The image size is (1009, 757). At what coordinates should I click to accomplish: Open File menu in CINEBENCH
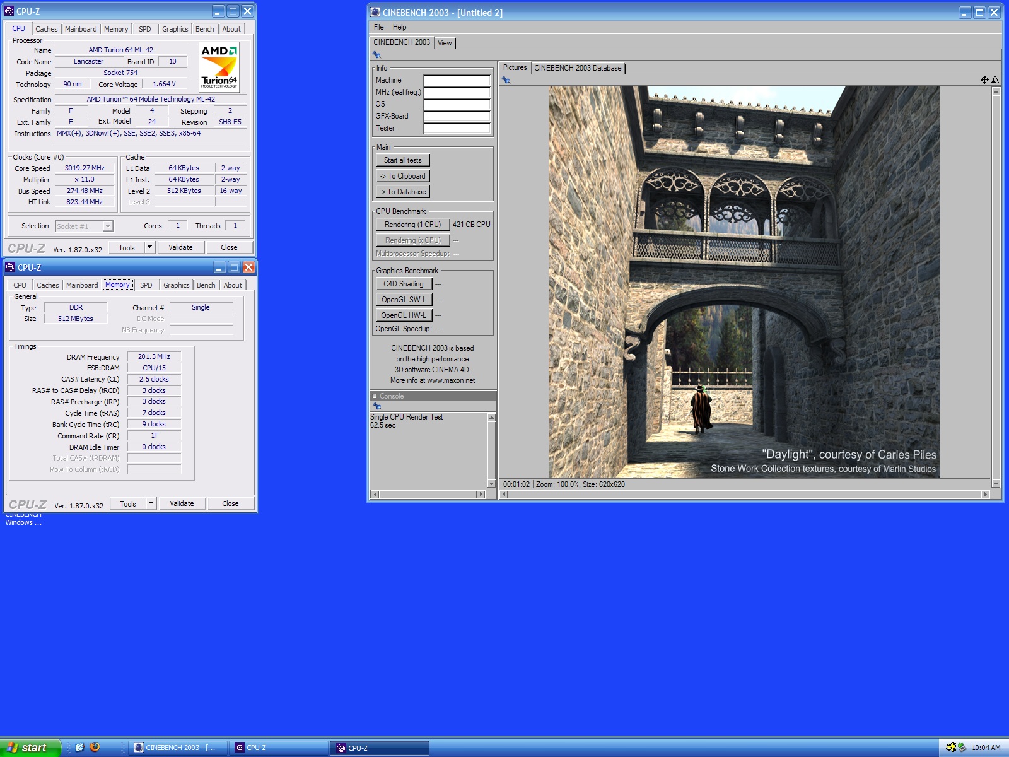378,27
